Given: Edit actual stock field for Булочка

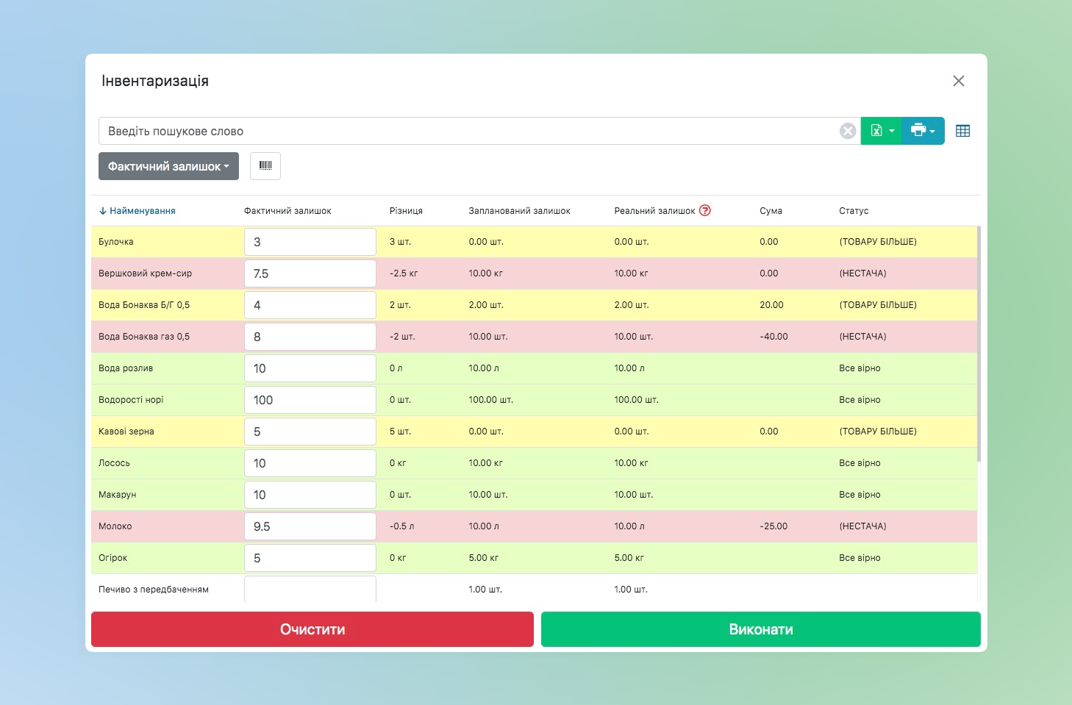Looking at the screenshot, I should pos(310,242).
